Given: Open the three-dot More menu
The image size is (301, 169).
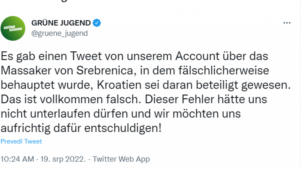Looking at the screenshot, I should [x=287, y=23].
